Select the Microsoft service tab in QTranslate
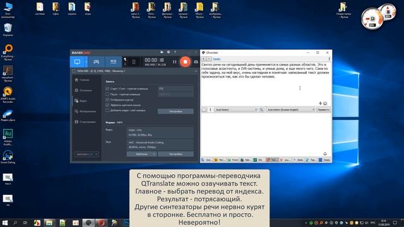 pos(220,160)
